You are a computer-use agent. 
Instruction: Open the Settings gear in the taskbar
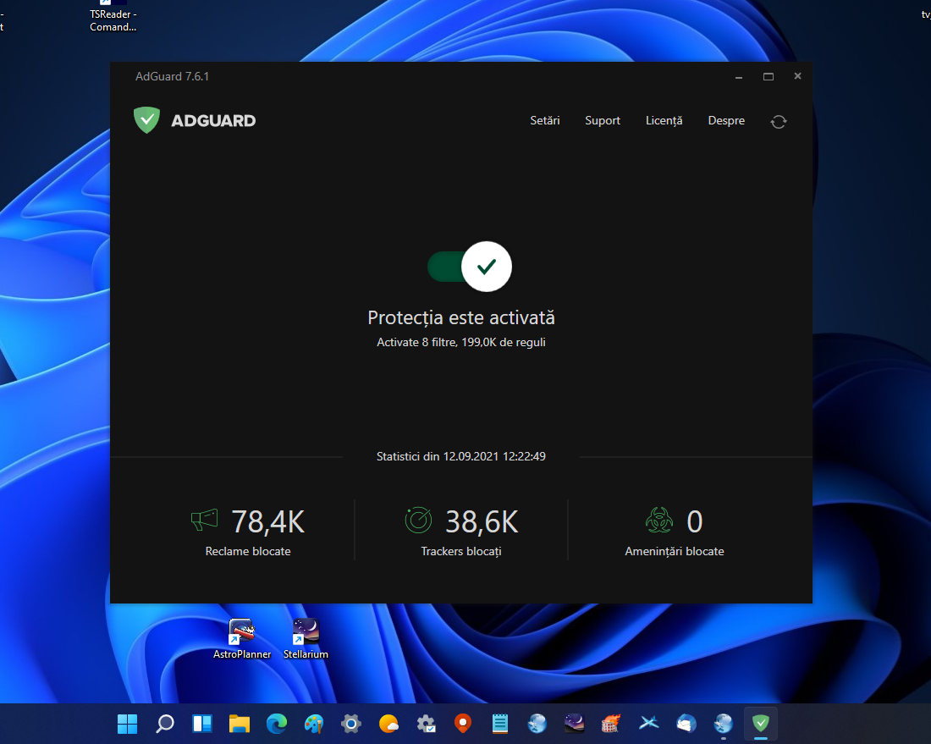point(351,723)
